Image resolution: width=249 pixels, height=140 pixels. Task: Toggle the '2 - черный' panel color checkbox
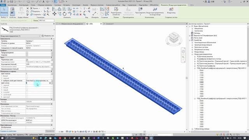[x=27, y=78]
